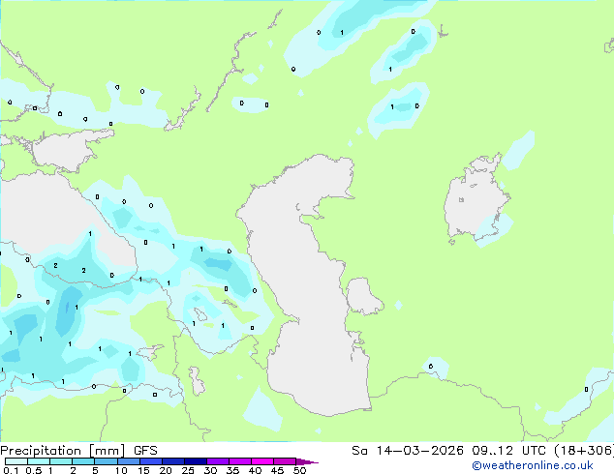Click the above-50 mm arrow tip of legend

coord(307,461)
